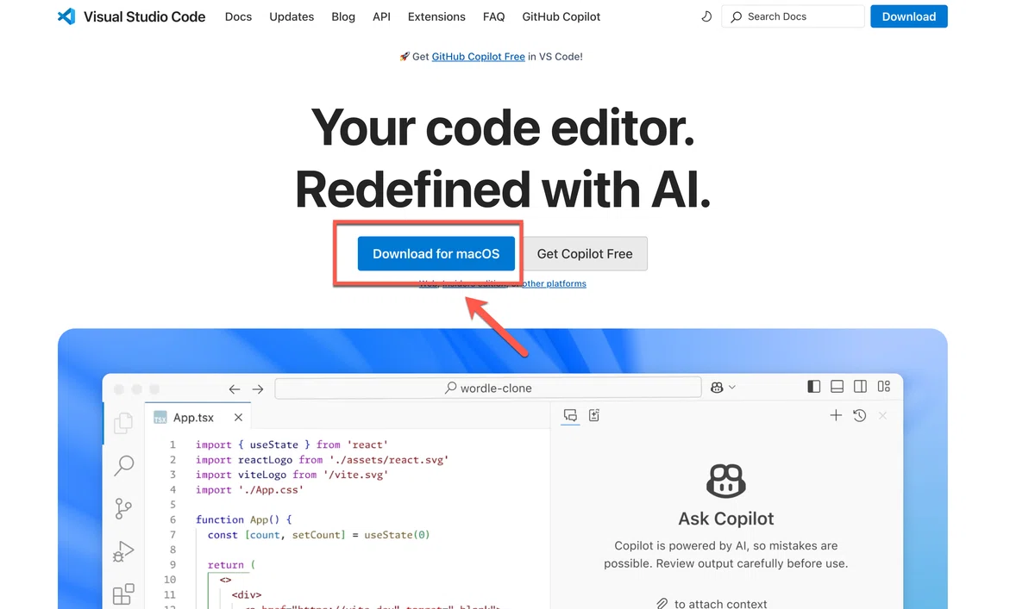Click the large Copilot logo above Ask Copilot
1035x609 pixels.
[x=726, y=481]
